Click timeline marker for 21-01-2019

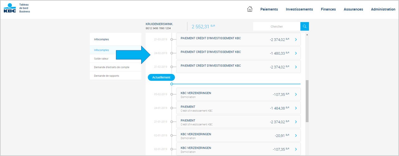coord(171,122)
